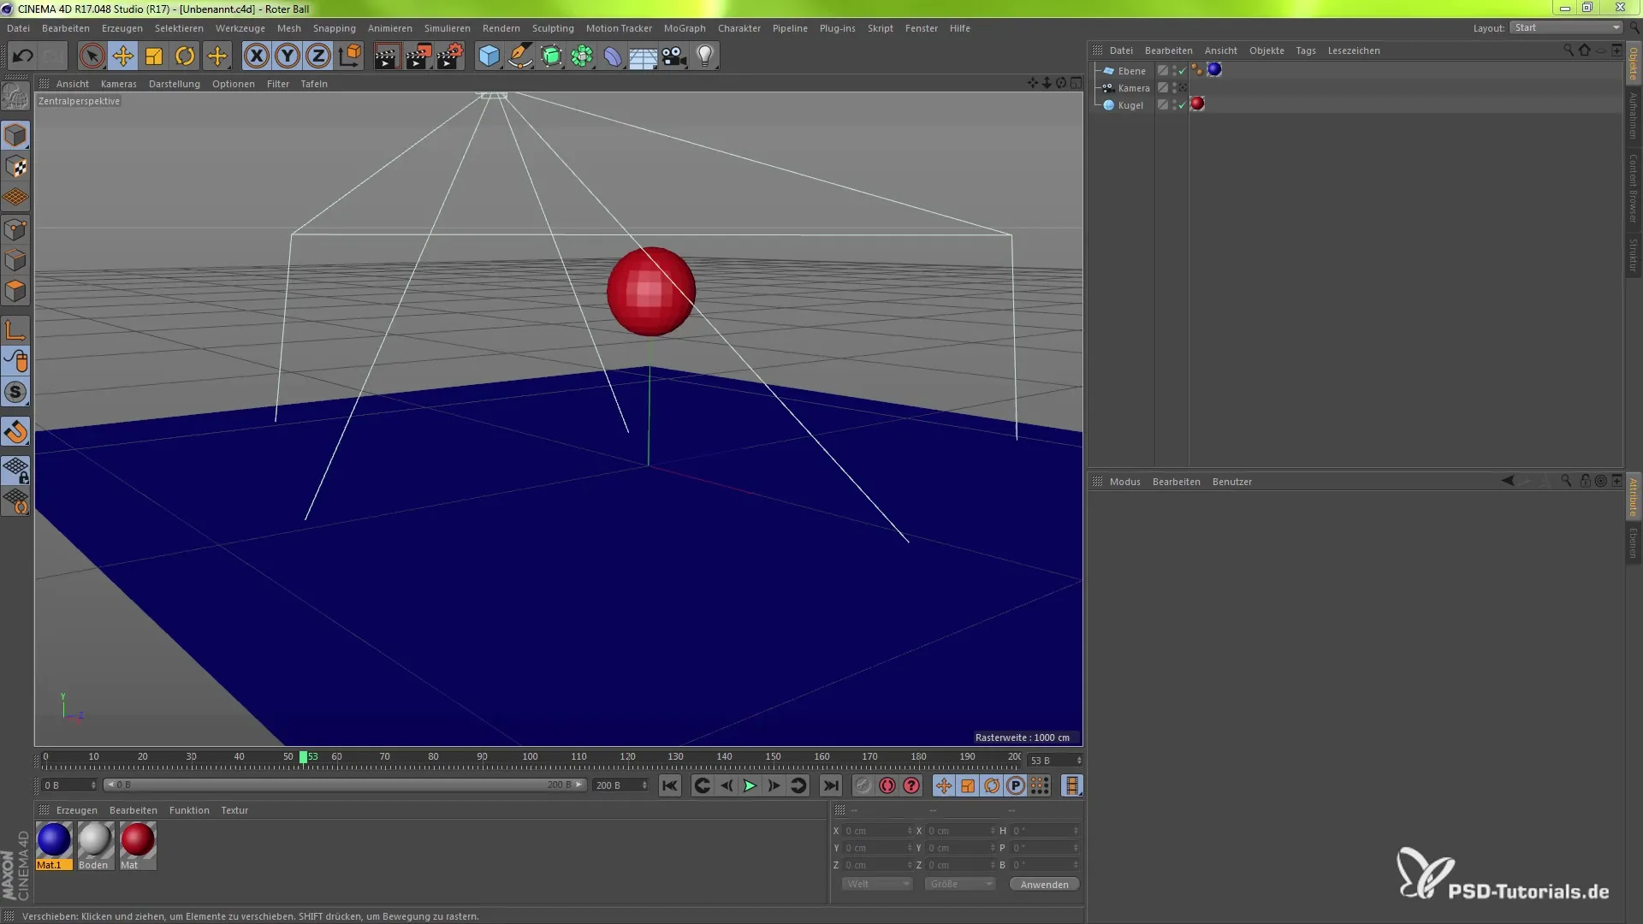Open Welt coordinate dropdown

pyautogui.click(x=876, y=884)
